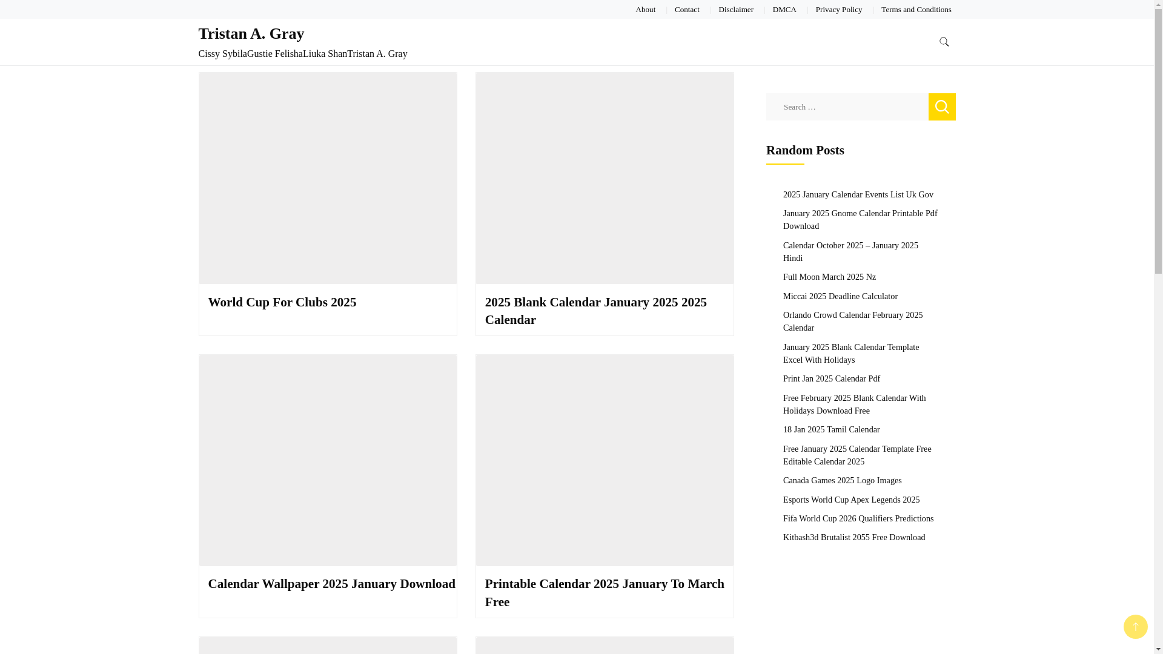Open 18 Jan 2025 Tamil Calendar link

pyautogui.click(x=831, y=429)
